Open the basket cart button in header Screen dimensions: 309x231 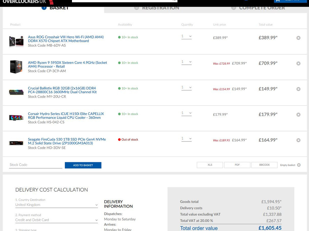tap(291, 1)
